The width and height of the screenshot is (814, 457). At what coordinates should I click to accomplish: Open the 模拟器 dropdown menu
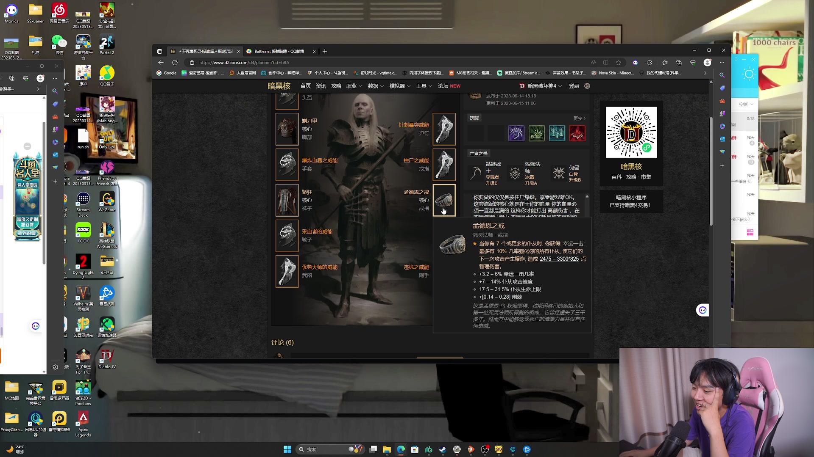point(398,86)
